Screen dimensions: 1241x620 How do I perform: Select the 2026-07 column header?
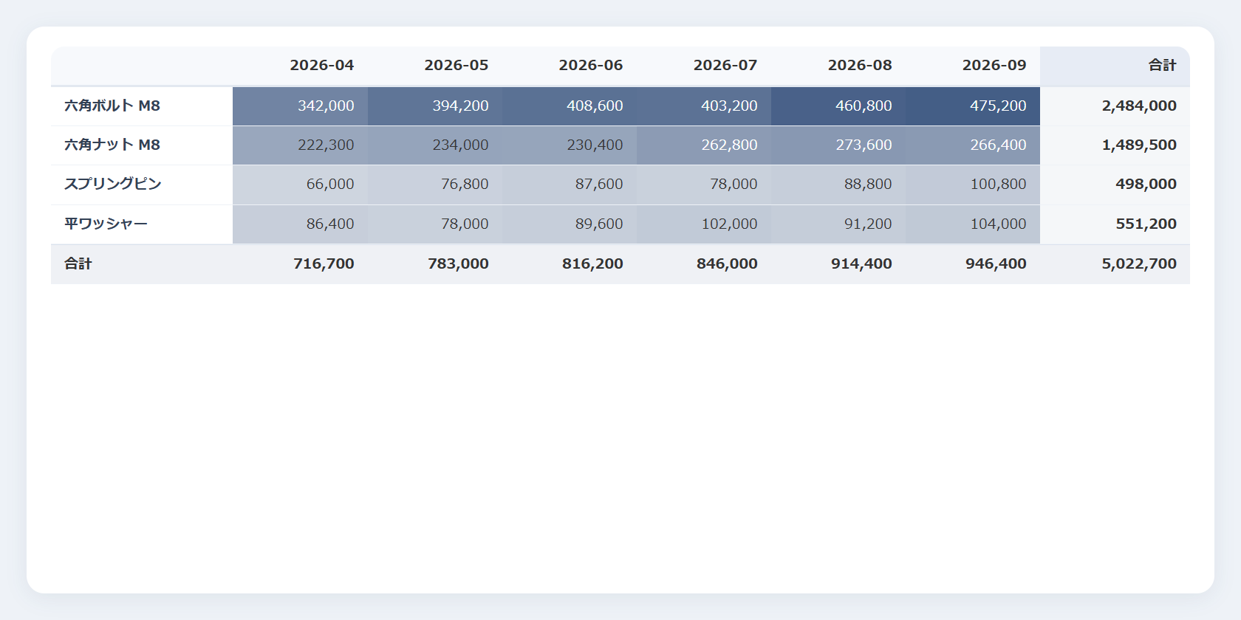(x=704, y=66)
